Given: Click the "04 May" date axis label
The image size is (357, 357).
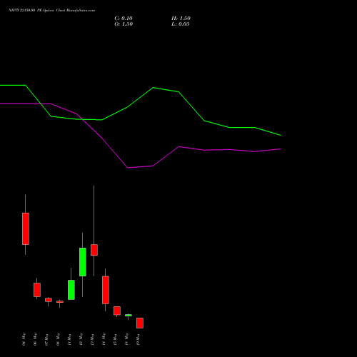Looking at the screenshot, I should (24, 339).
